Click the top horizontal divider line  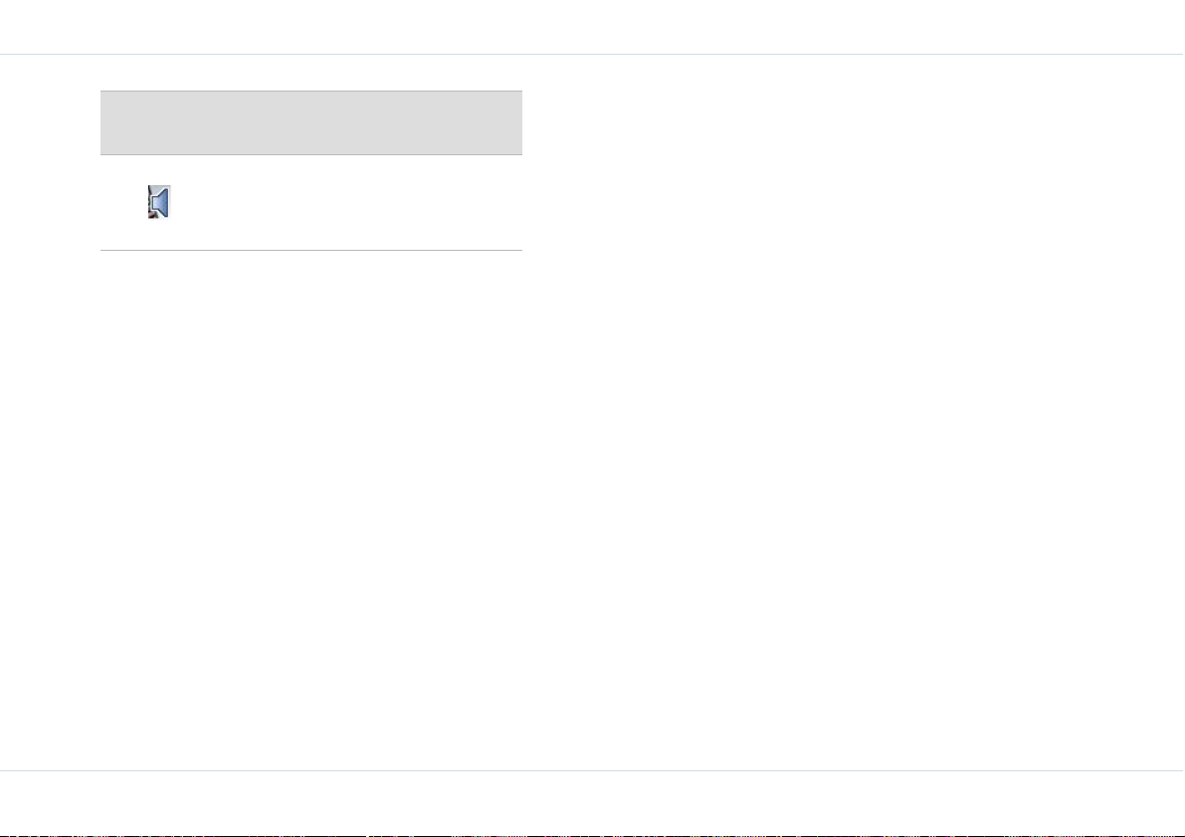(x=593, y=55)
